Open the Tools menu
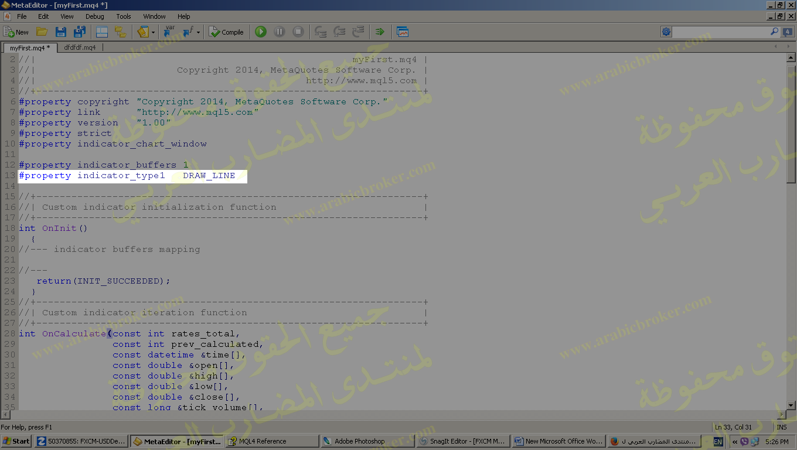This screenshot has width=797, height=450. (x=124, y=16)
